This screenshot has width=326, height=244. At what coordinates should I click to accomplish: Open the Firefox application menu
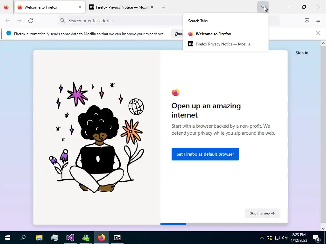coord(318,20)
